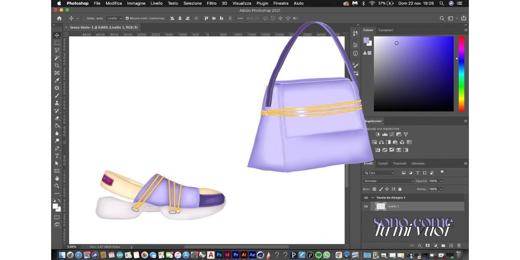Screen dimensions: 520x260
Task: Collapse the Tavola da disegno 1 group
Action: point(372,198)
